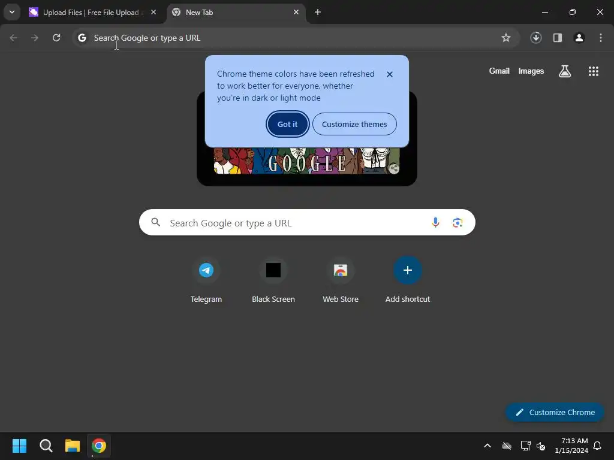Reload the page

(x=56, y=38)
